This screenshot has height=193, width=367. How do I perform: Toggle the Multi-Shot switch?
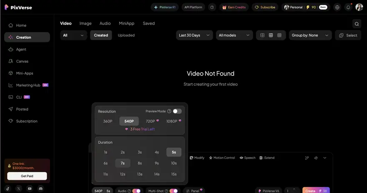(x=174, y=191)
